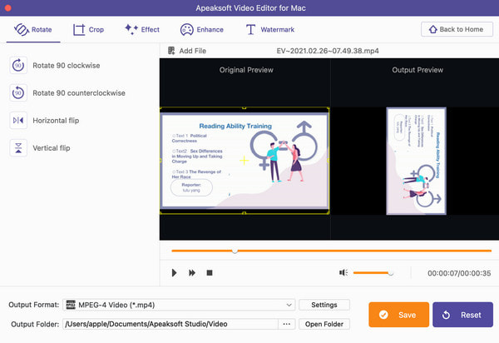Click the Settings button
Image resolution: width=499 pixels, height=343 pixels.
click(324, 305)
